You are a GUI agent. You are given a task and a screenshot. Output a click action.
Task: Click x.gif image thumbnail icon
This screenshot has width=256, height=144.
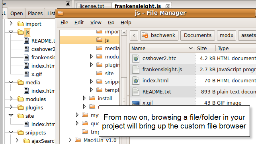(136, 103)
